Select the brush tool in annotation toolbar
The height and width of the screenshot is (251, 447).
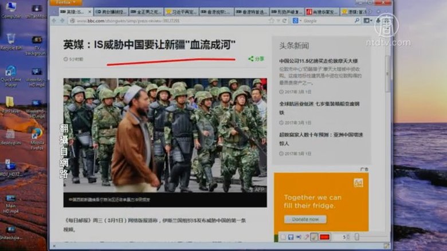point(313,237)
